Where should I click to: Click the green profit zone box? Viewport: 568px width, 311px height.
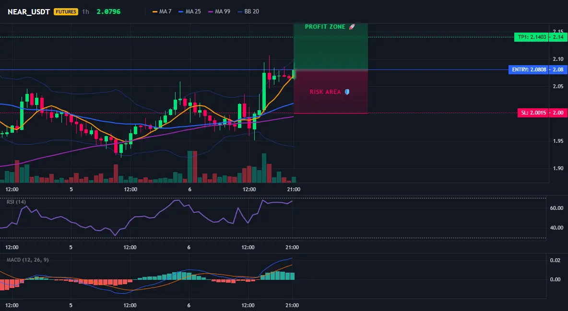pyautogui.click(x=331, y=46)
